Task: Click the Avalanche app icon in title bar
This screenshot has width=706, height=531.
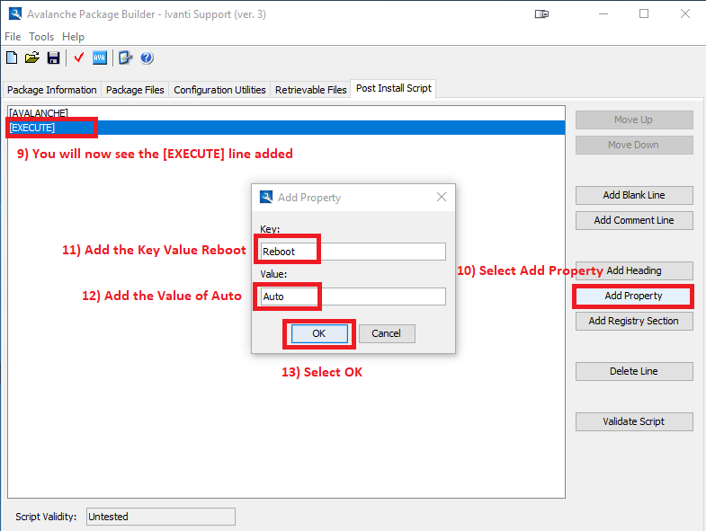Action: (x=15, y=14)
